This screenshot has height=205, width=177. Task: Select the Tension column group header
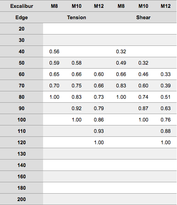(x=76, y=18)
